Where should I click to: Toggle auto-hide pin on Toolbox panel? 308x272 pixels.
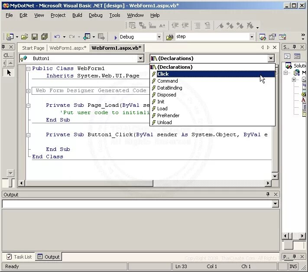(x=3, y=47)
